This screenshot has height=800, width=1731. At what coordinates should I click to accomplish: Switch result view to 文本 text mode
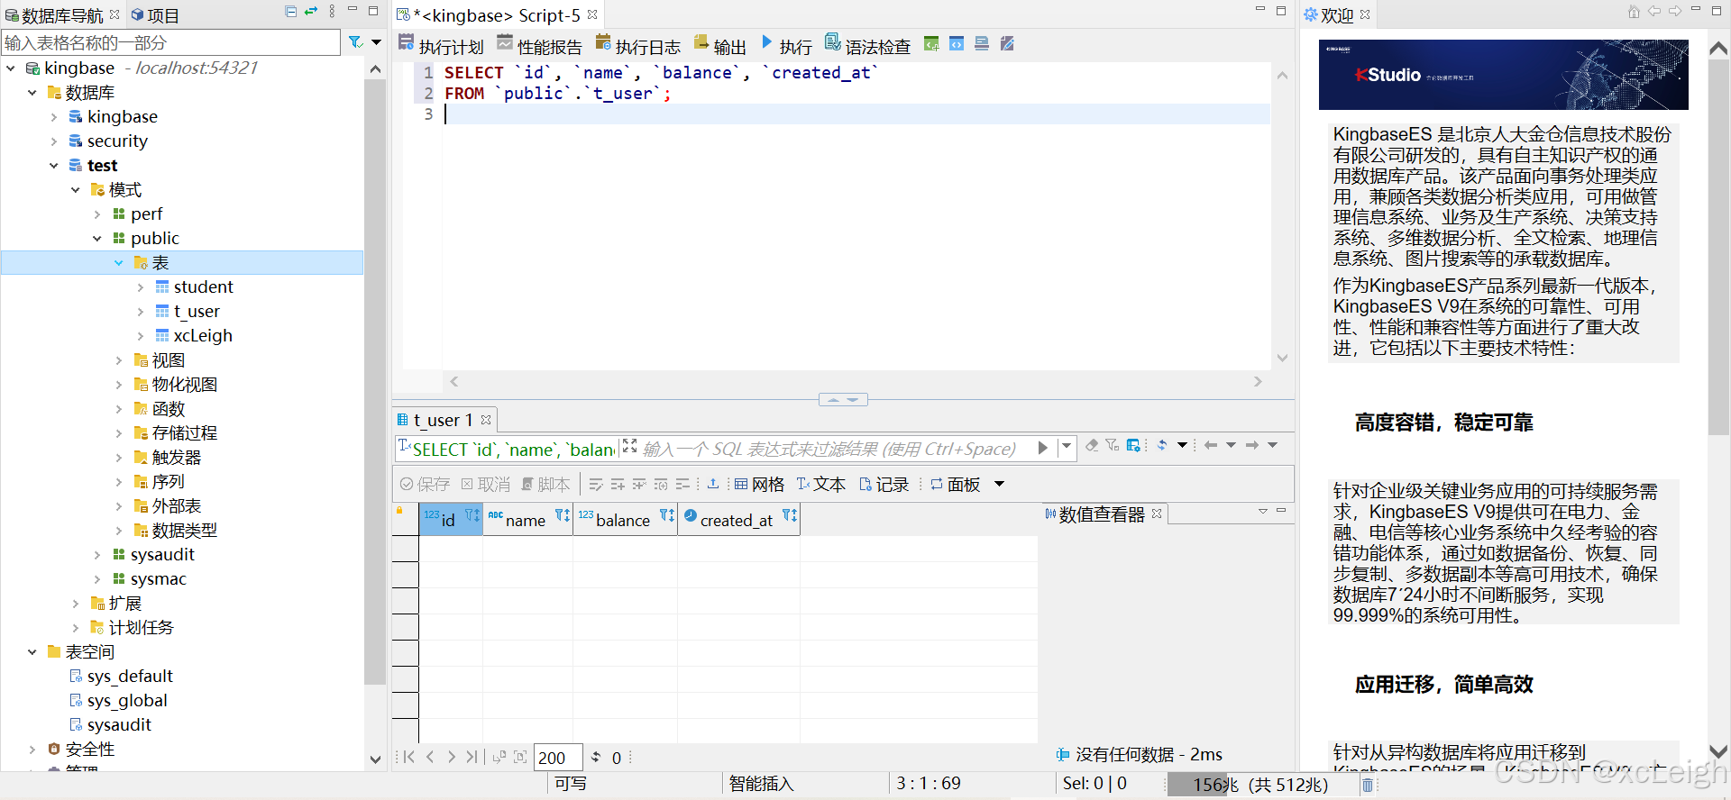click(x=820, y=485)
